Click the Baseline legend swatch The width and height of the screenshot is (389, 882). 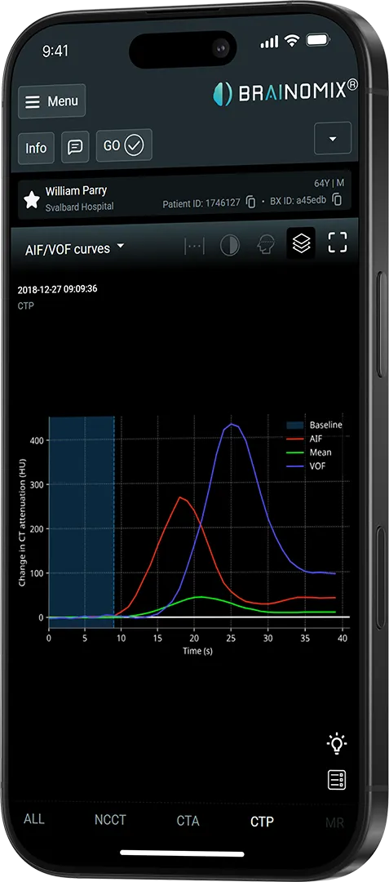coord(294,425)
